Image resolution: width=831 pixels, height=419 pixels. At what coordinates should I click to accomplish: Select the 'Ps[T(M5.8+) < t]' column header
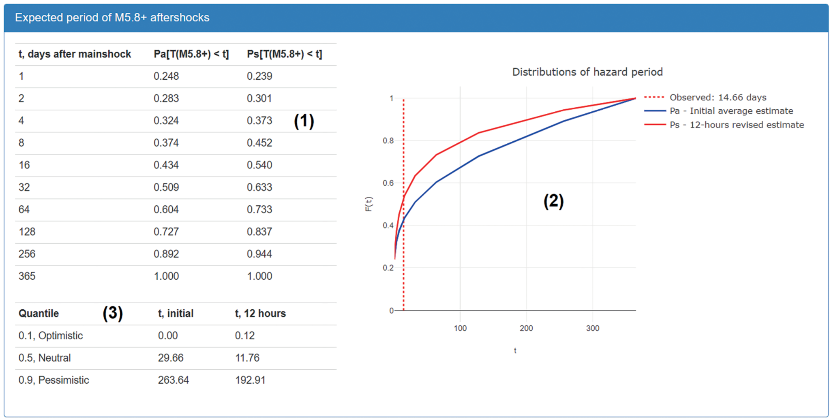(x=284, y=54)
